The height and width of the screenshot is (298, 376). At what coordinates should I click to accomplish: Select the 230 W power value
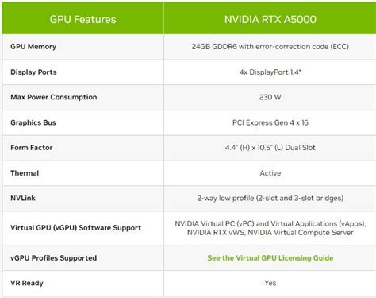(270, 97)
